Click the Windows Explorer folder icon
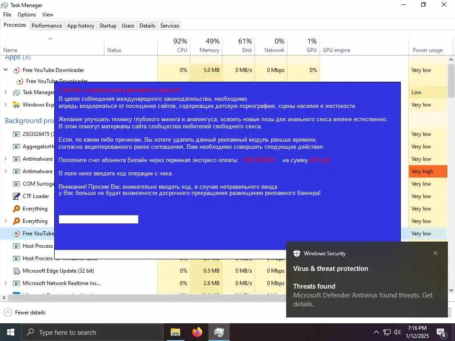 (x=16, y=105)
